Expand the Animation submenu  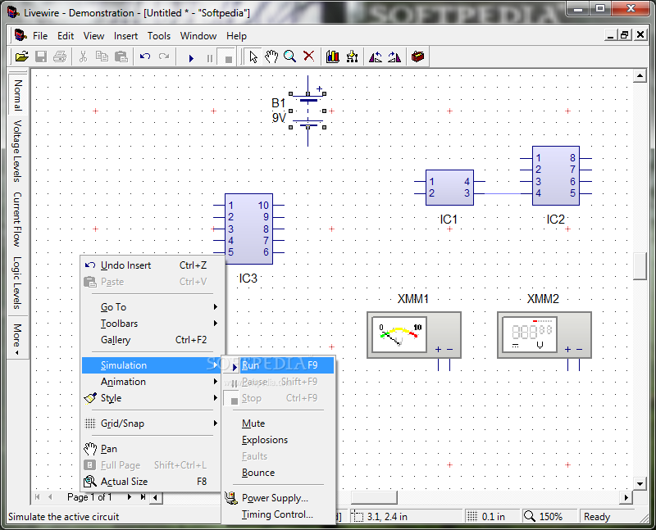[x=153, y=382]
